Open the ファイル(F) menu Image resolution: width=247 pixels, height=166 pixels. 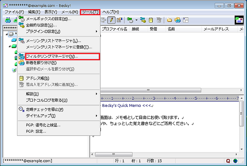14,12
